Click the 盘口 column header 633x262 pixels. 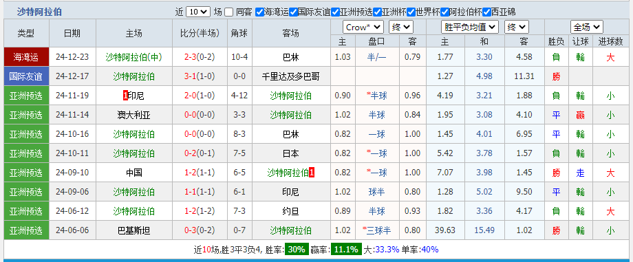point(376,41)
